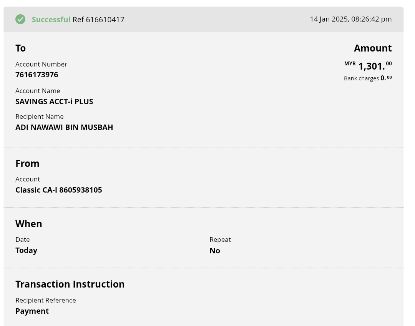Click the Transaction Instruction heading

[x=70, y=284]
